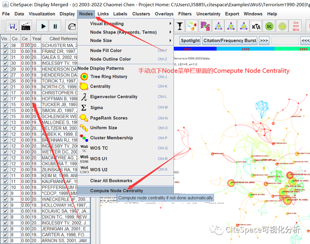
Task: Choose Node Outline Color menu item
Action: click(x=126, y=59)
